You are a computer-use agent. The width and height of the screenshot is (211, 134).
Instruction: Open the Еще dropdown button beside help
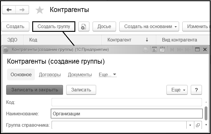coord(177,90)
